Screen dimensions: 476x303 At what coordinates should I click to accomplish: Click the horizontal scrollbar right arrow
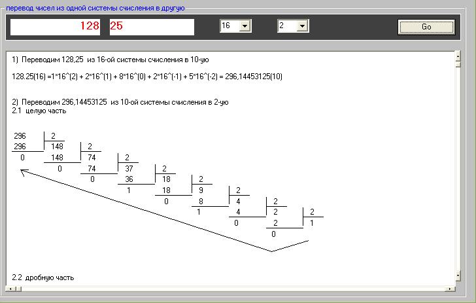pyautogui.click(x=450, y=289)
